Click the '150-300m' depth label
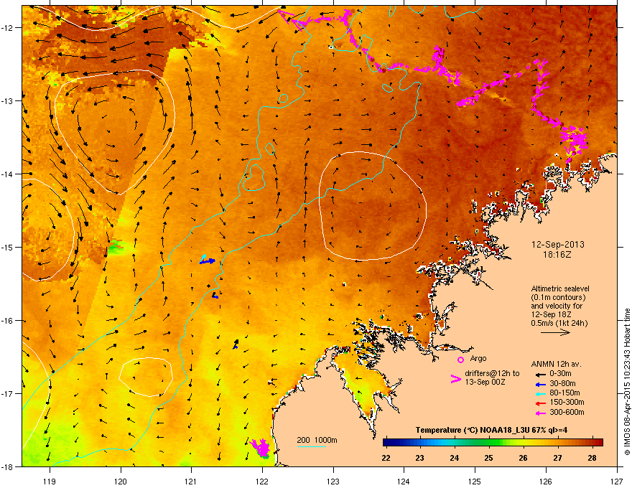Screen dimensions: 632x488 [x=567, y=402]
